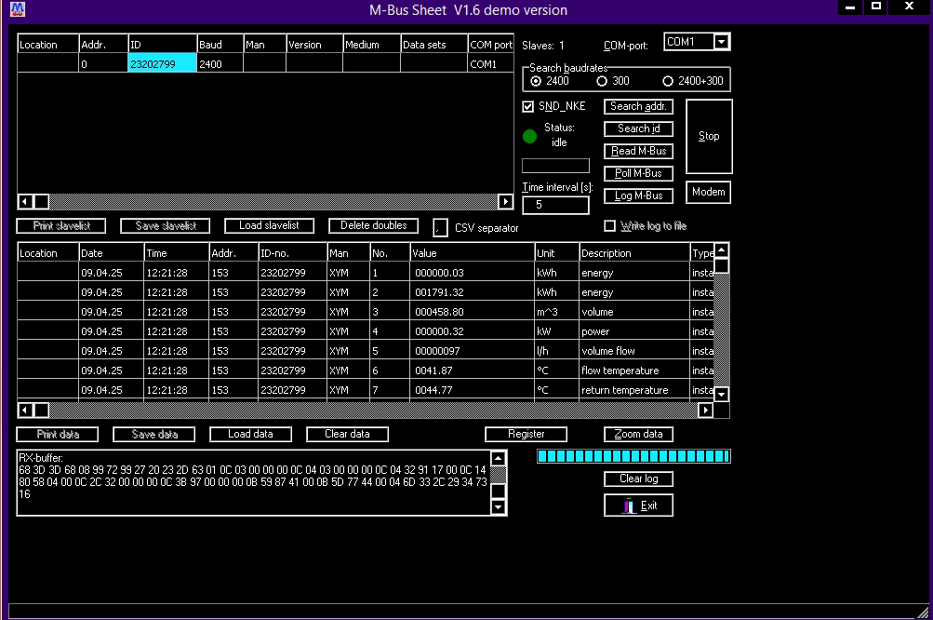Click the Medium column header

(371, 45)
